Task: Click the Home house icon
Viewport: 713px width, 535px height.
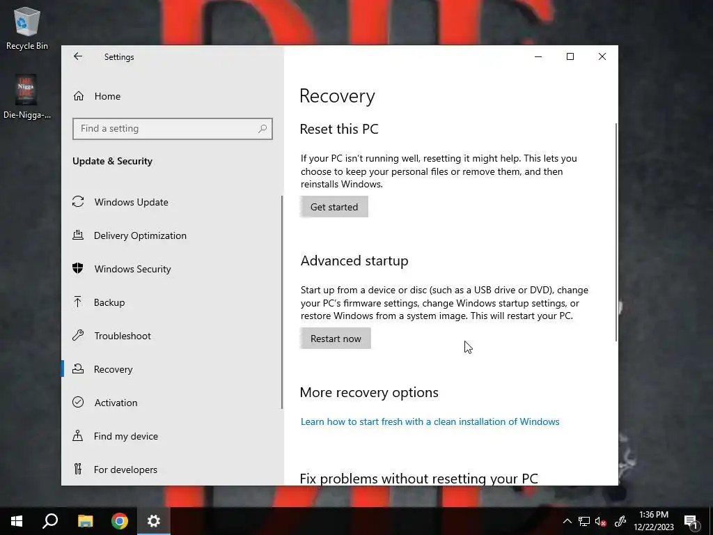Action: (79, 96)
